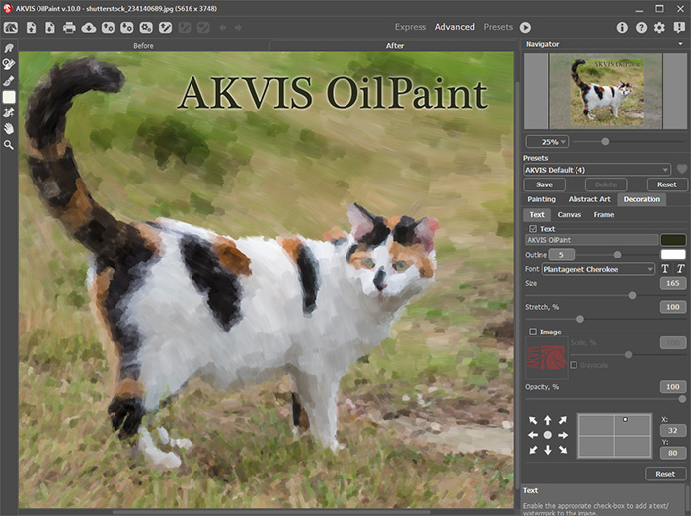Toggle italic text style icon
This screenshot has width=691, height=516.
[x=680, y=269]
